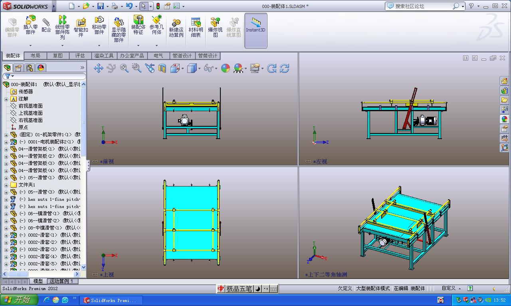511x306 pixels.
Task: Expand the 文件夹1 folder node
Action: [x=6, y=185]
